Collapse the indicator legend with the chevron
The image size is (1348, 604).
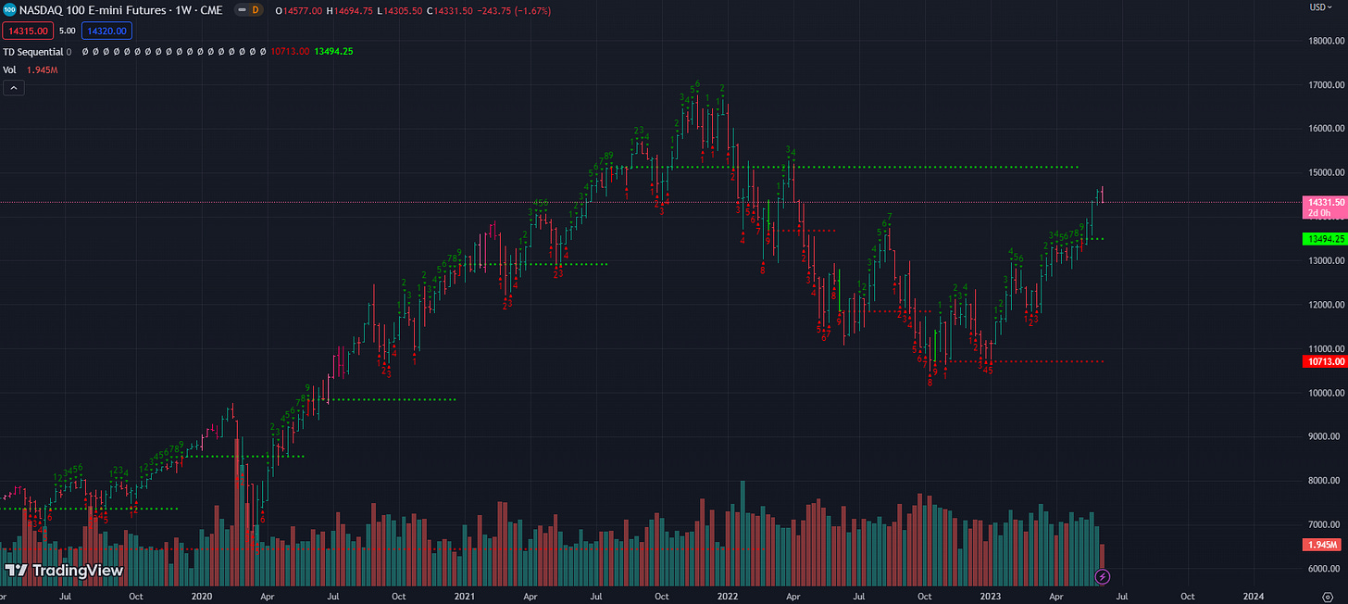pos(14,88)
